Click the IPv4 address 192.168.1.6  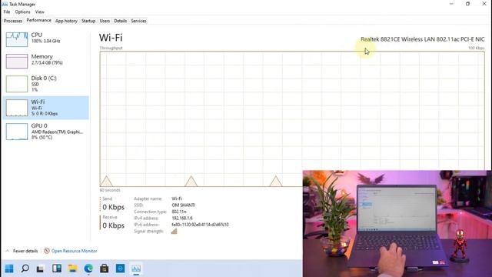tap(182, 218)
